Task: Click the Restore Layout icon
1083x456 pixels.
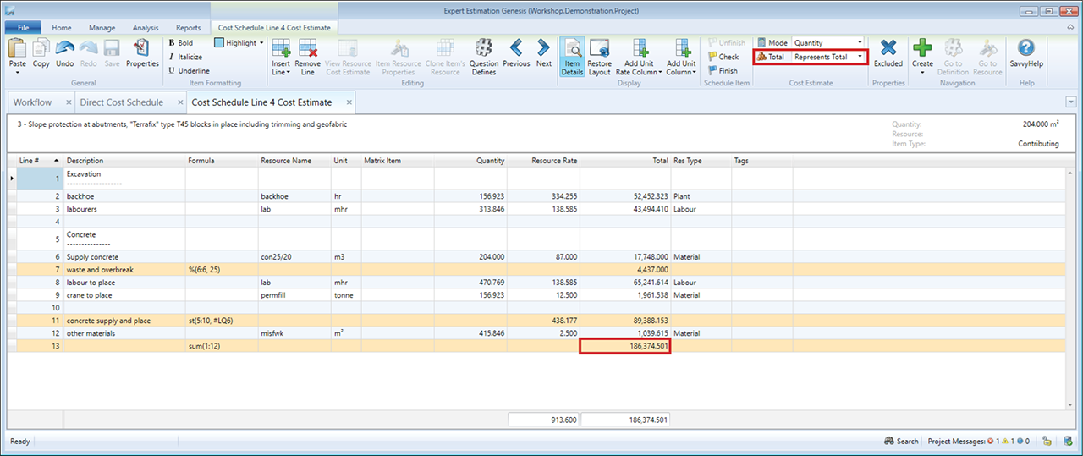Action: (x=599, y=49)
